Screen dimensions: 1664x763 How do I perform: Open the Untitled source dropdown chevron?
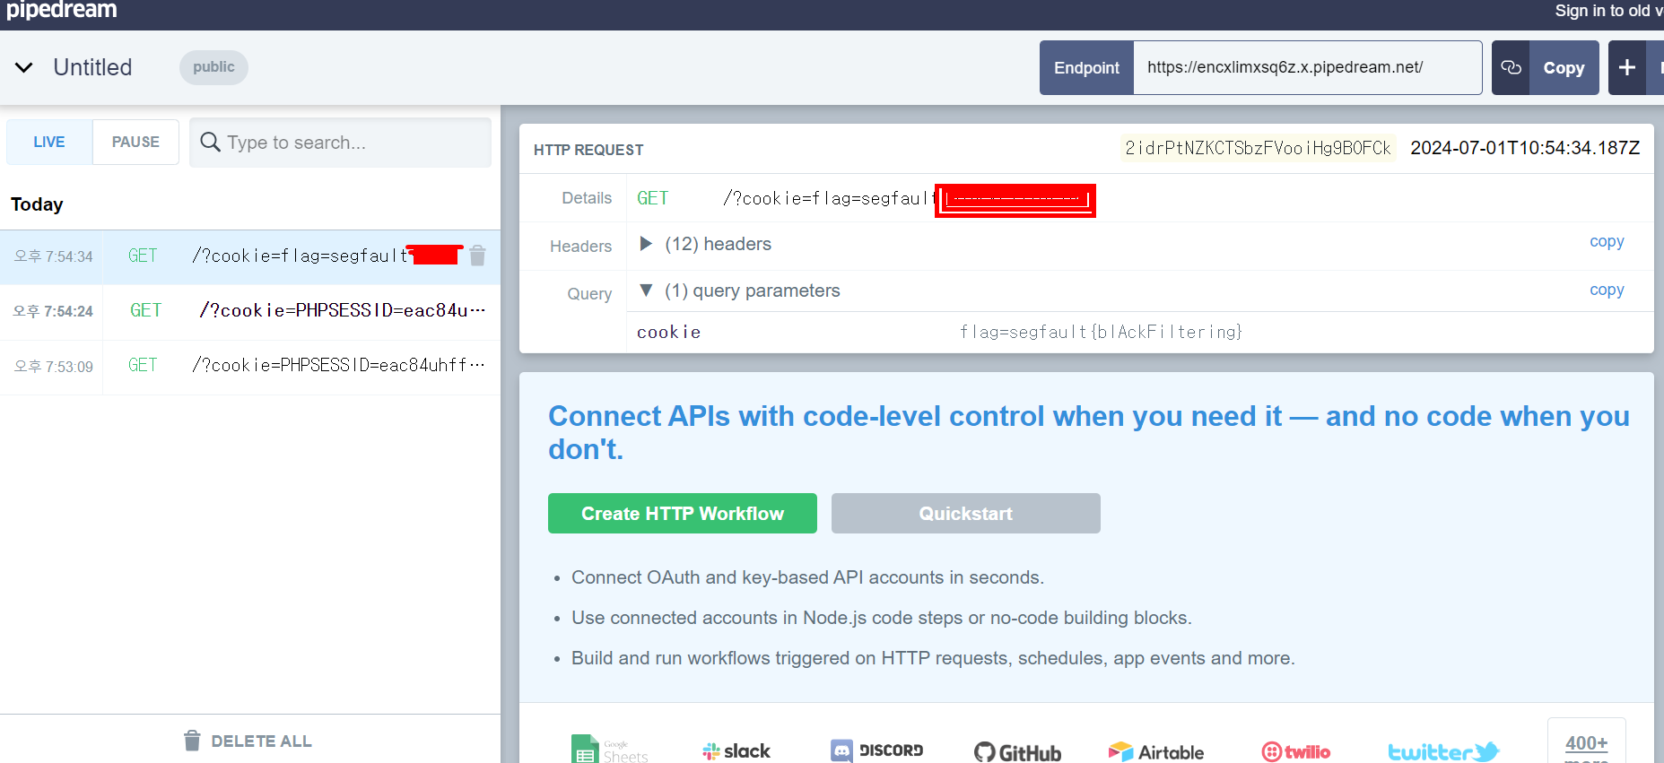(24, 67)
